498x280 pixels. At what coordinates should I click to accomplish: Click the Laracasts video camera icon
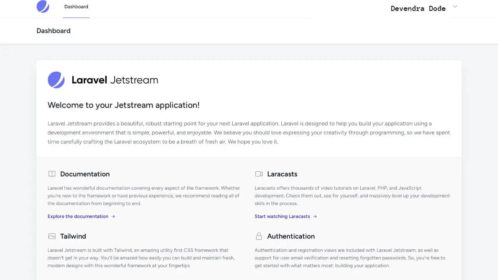(259, 174)
